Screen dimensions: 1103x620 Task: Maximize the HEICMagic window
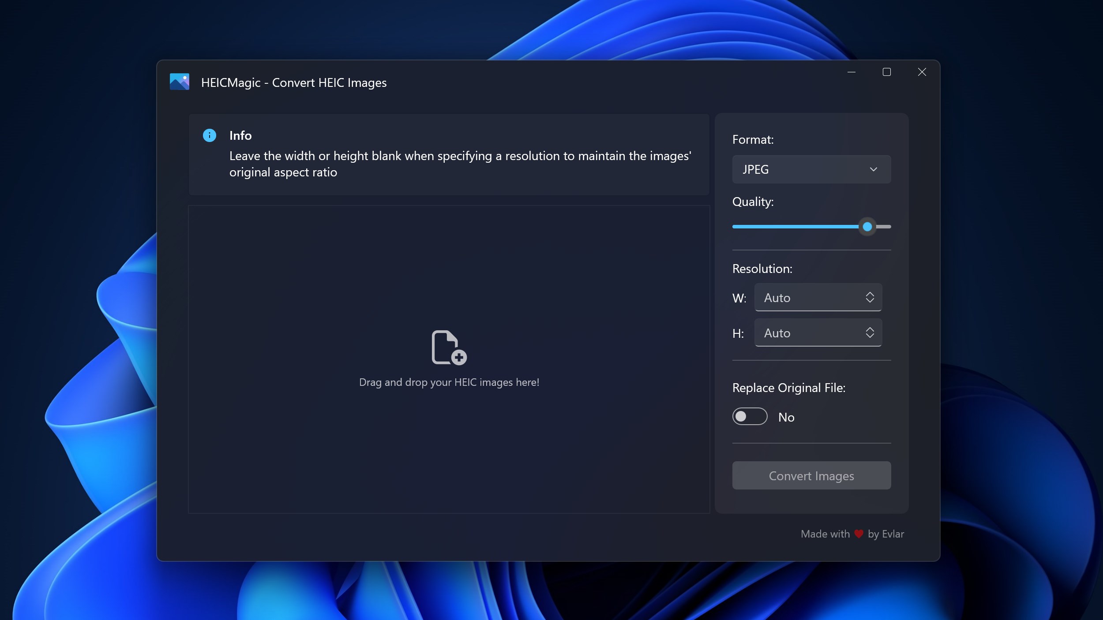coord(886,72)
